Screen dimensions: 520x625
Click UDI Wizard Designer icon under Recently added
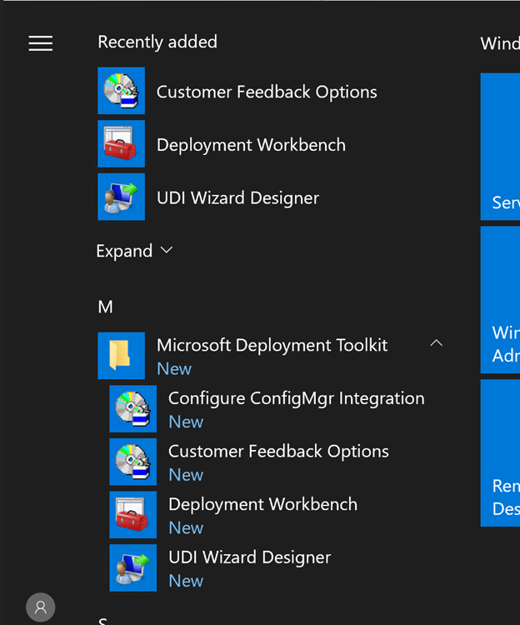coord(121,197)
